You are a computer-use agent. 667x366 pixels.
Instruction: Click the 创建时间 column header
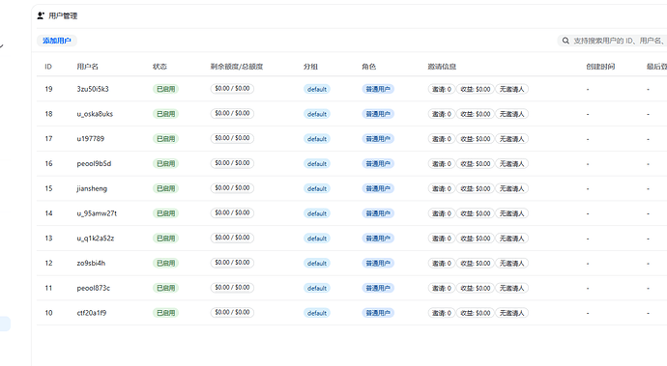(600, 67)
